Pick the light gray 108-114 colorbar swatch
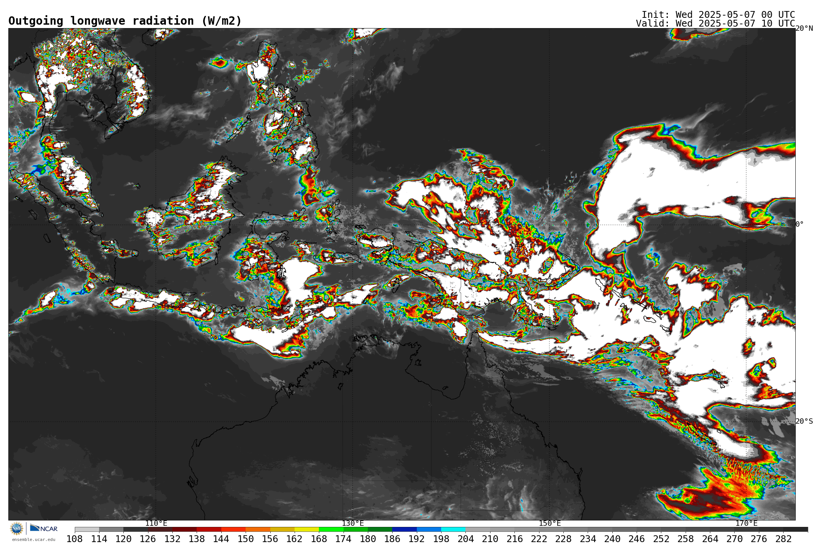820x544 pixels. point(87,530)
